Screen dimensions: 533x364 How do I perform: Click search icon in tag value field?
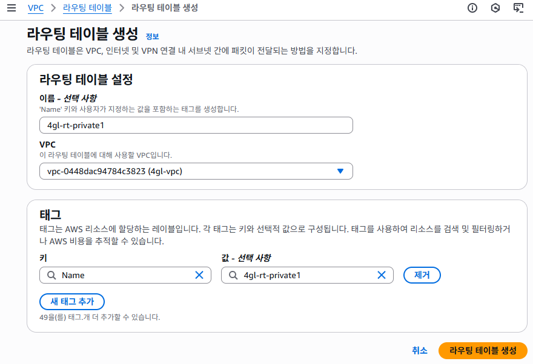pyautogui.click(x=233, y=275)
